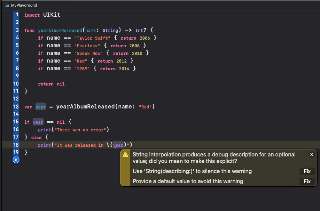This screenshot has width=320, height=211.
Task: Click the function name yearAlbumReleased in its declaration
Action: (x=60, y=31)
